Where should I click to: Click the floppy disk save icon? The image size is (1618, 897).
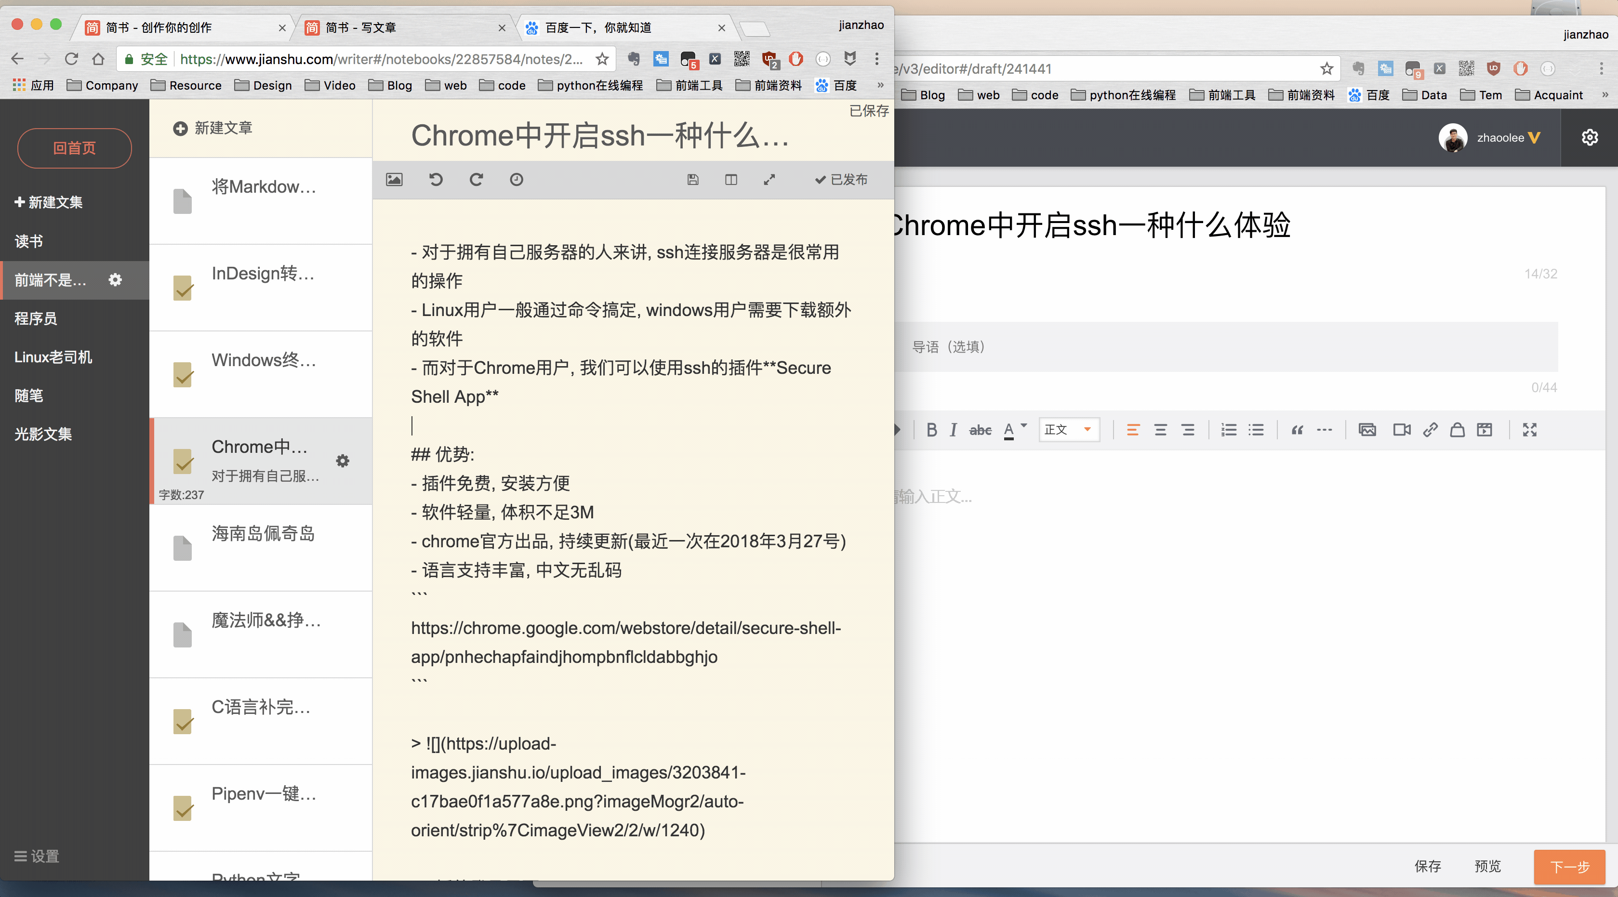click(693, 180)
